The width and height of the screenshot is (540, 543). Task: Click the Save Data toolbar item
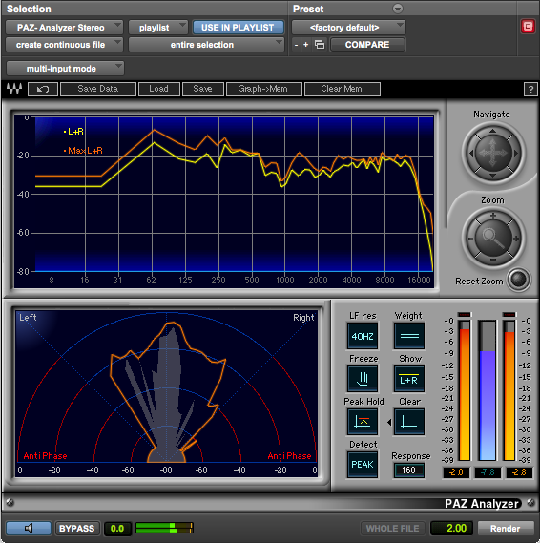(x=98, y=89)
